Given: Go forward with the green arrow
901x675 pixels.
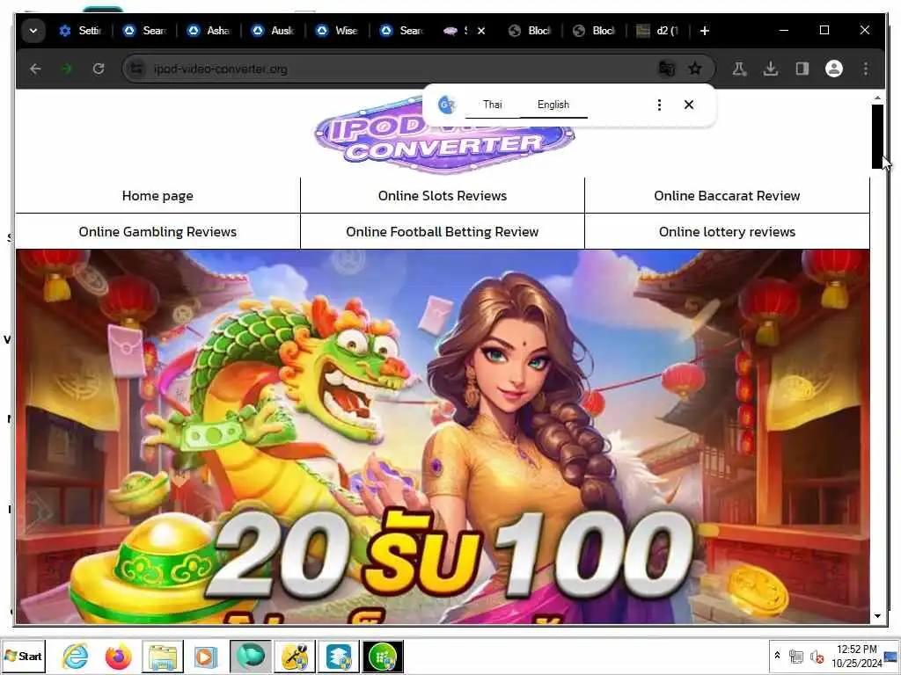Looking at the screenshot, I should [67, 69].
